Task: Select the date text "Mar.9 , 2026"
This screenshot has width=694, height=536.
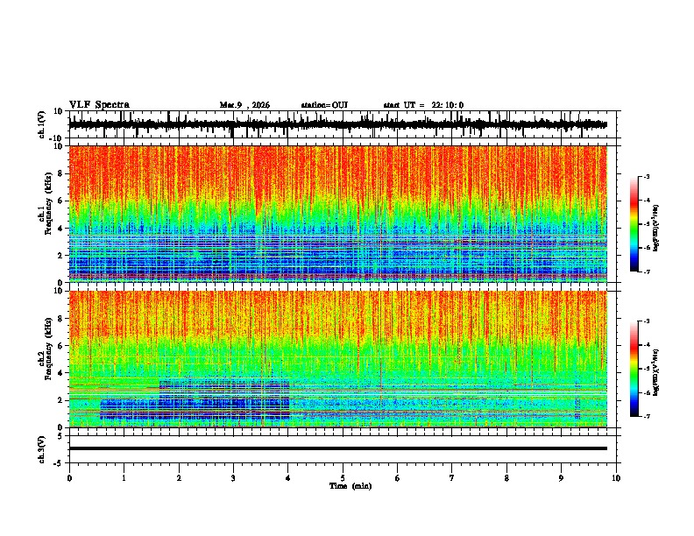Action: tap(244, 105)
